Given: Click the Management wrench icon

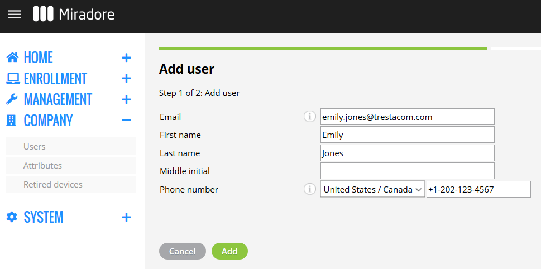Looking at the screenshot, I should click(x=12, y=99).
